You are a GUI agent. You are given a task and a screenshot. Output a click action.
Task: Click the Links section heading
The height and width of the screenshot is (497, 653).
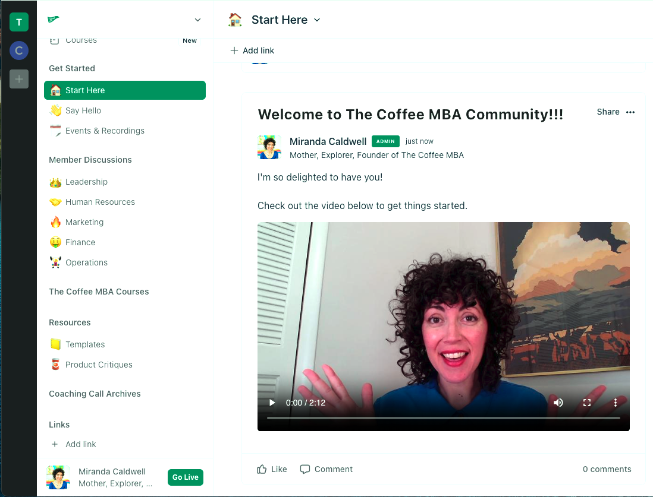click(x=59, y=425)
